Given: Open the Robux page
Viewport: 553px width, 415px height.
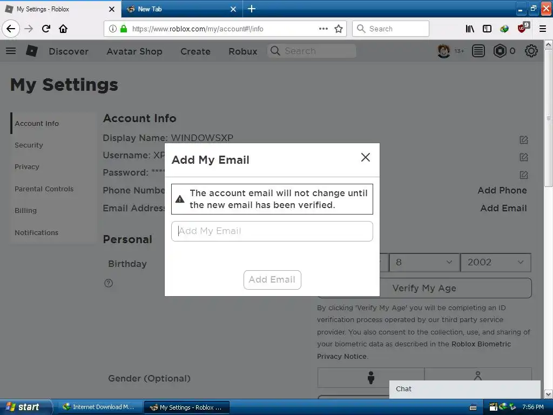Looking at the screenshot, I should pyautogui.click(x=242, y=51).
